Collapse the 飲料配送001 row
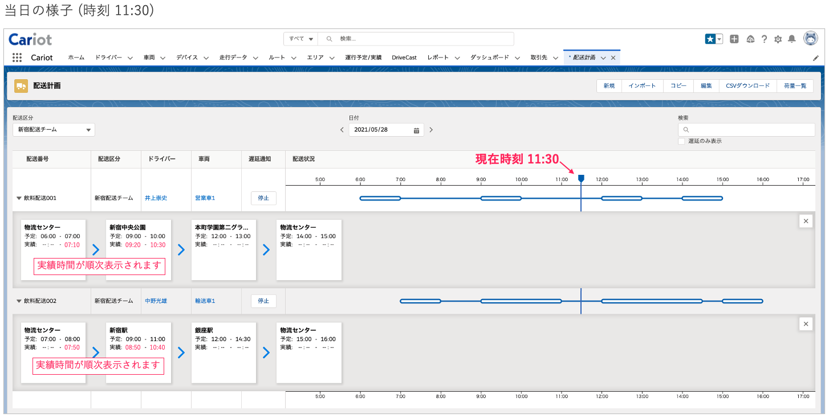This screenshot has height=418, width=829. click(19, 198)
